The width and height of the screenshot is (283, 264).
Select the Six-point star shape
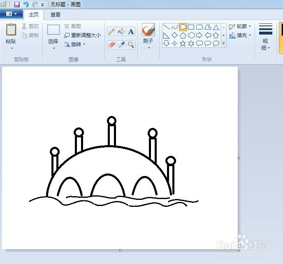coord(191,44)
